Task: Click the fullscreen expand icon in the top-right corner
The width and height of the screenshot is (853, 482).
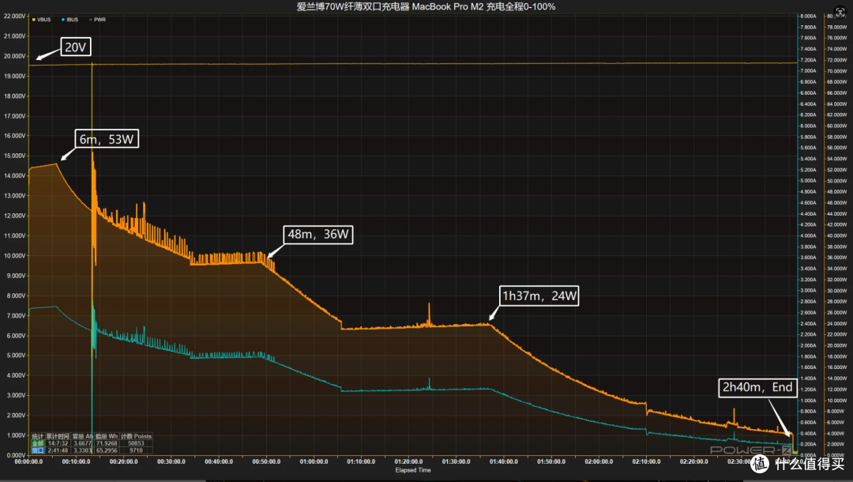Action: tap(840, 12)
